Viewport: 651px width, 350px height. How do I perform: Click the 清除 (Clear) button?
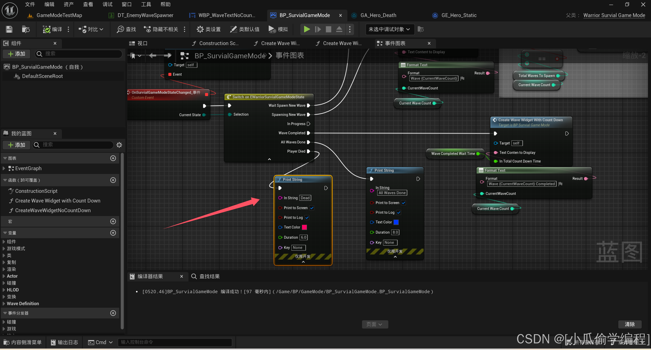tap(630, 324)
